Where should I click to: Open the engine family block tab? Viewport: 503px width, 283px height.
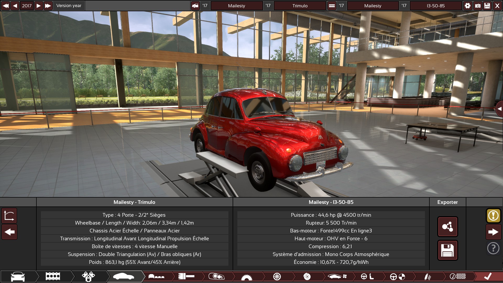tap(53, 276)
